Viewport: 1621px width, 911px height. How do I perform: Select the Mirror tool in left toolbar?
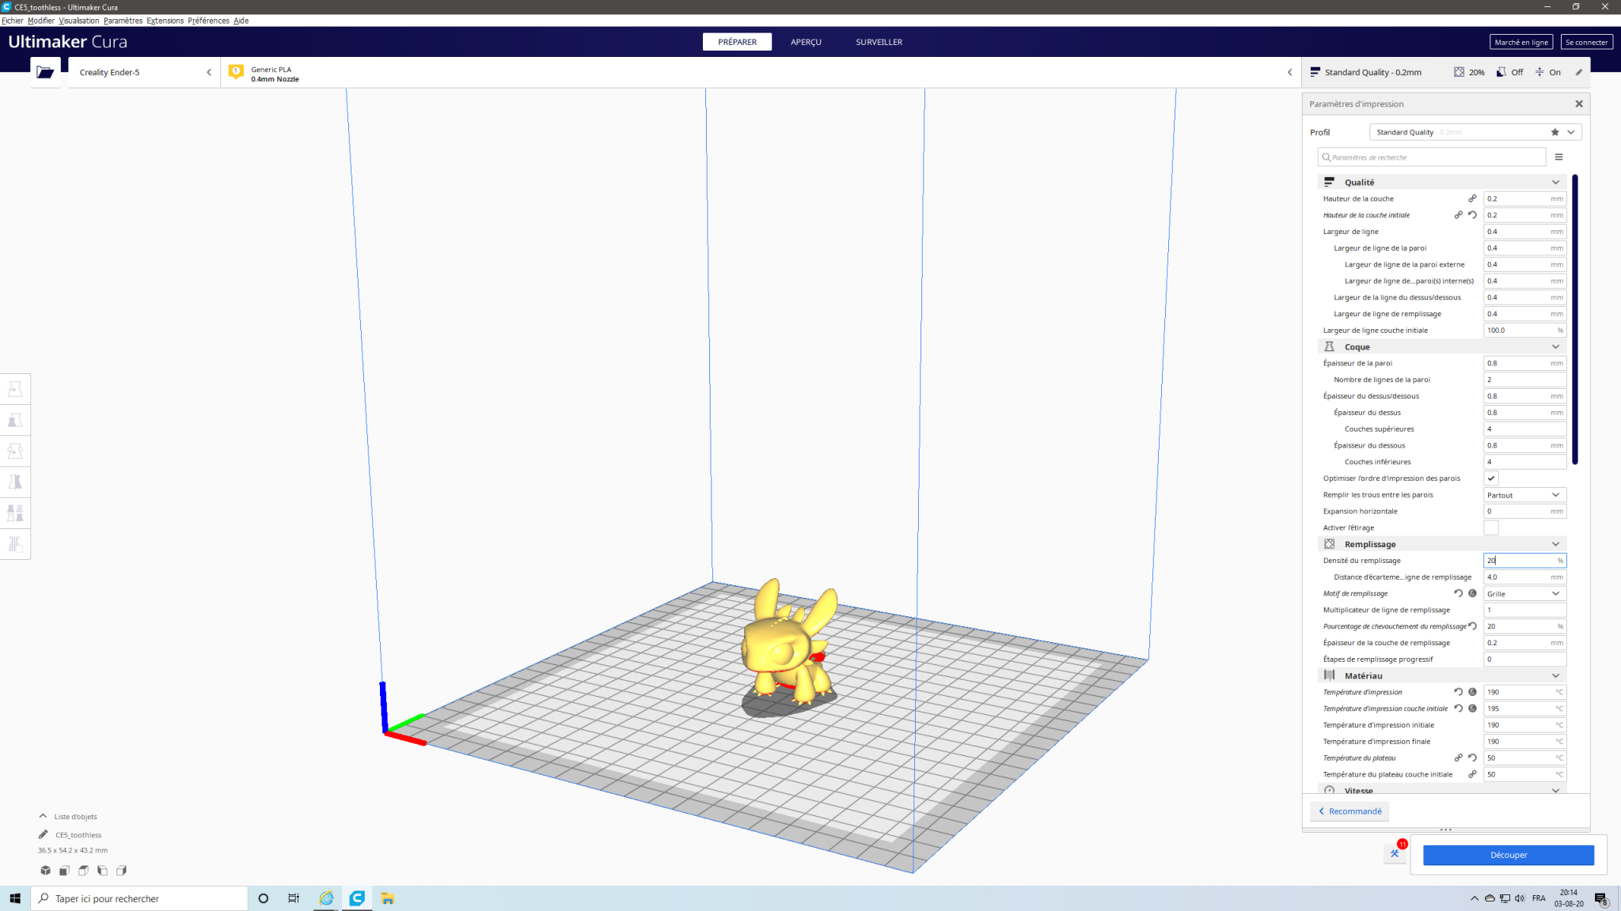(x=15, y=482)
